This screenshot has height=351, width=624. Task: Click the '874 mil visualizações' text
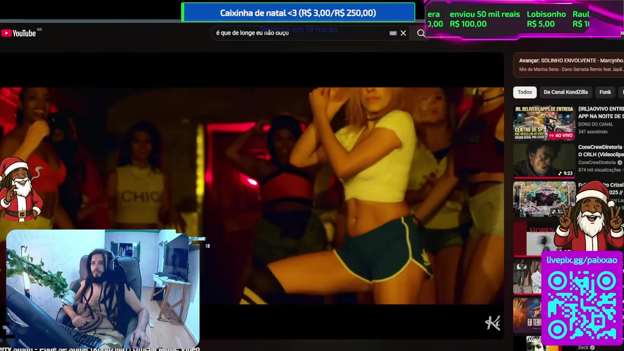coord(599,170)
